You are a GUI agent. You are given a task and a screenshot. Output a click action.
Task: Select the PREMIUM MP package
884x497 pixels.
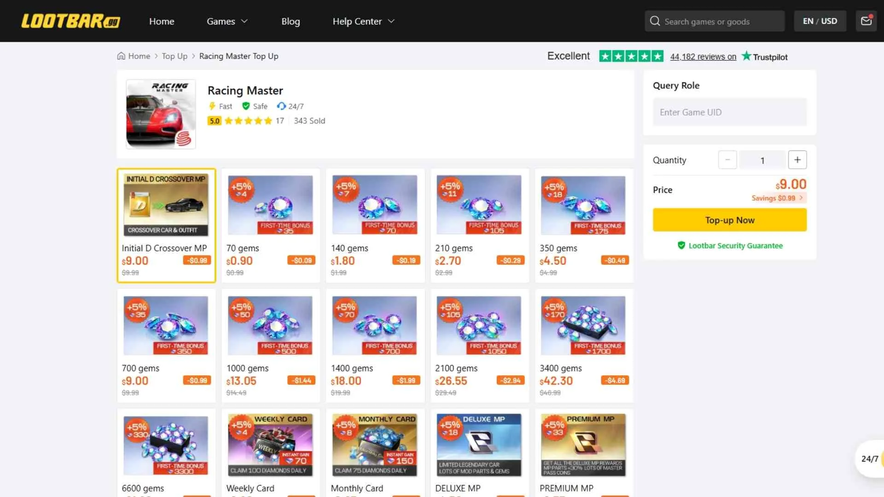click(584, 453)
